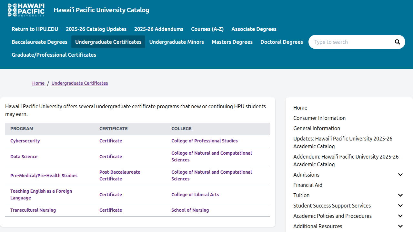Click Certificate in the Cybersecurity row

[111, 141]
